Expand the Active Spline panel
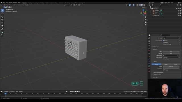Image resolution: width=182 pixels, height=102 pixels. [156, 77]
